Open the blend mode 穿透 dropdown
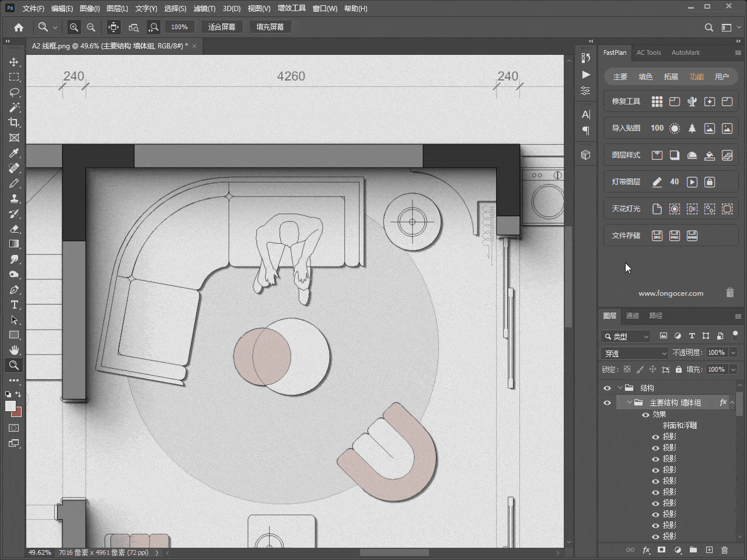The height and width of the screenshot is (560, 747). pyautogui.click(x=634, y=353)
